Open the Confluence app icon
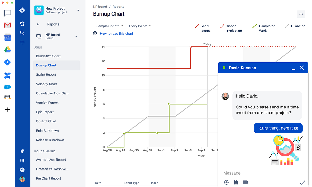This screenshot has width=312, height=187. pyautogui.click(x=7, y=75)
